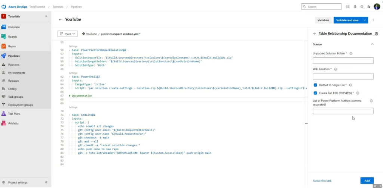Click the TechTweedie breadcrumb

tap(37, 7)
